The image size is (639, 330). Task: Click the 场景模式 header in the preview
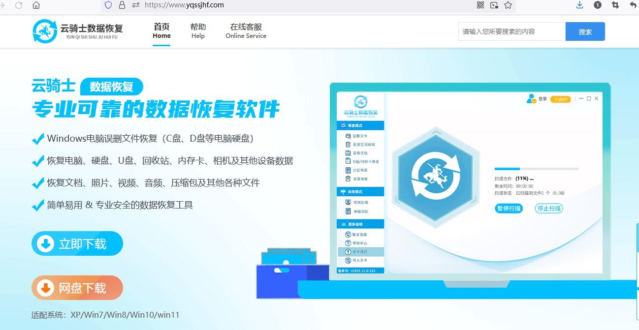[x=360, y=126]
